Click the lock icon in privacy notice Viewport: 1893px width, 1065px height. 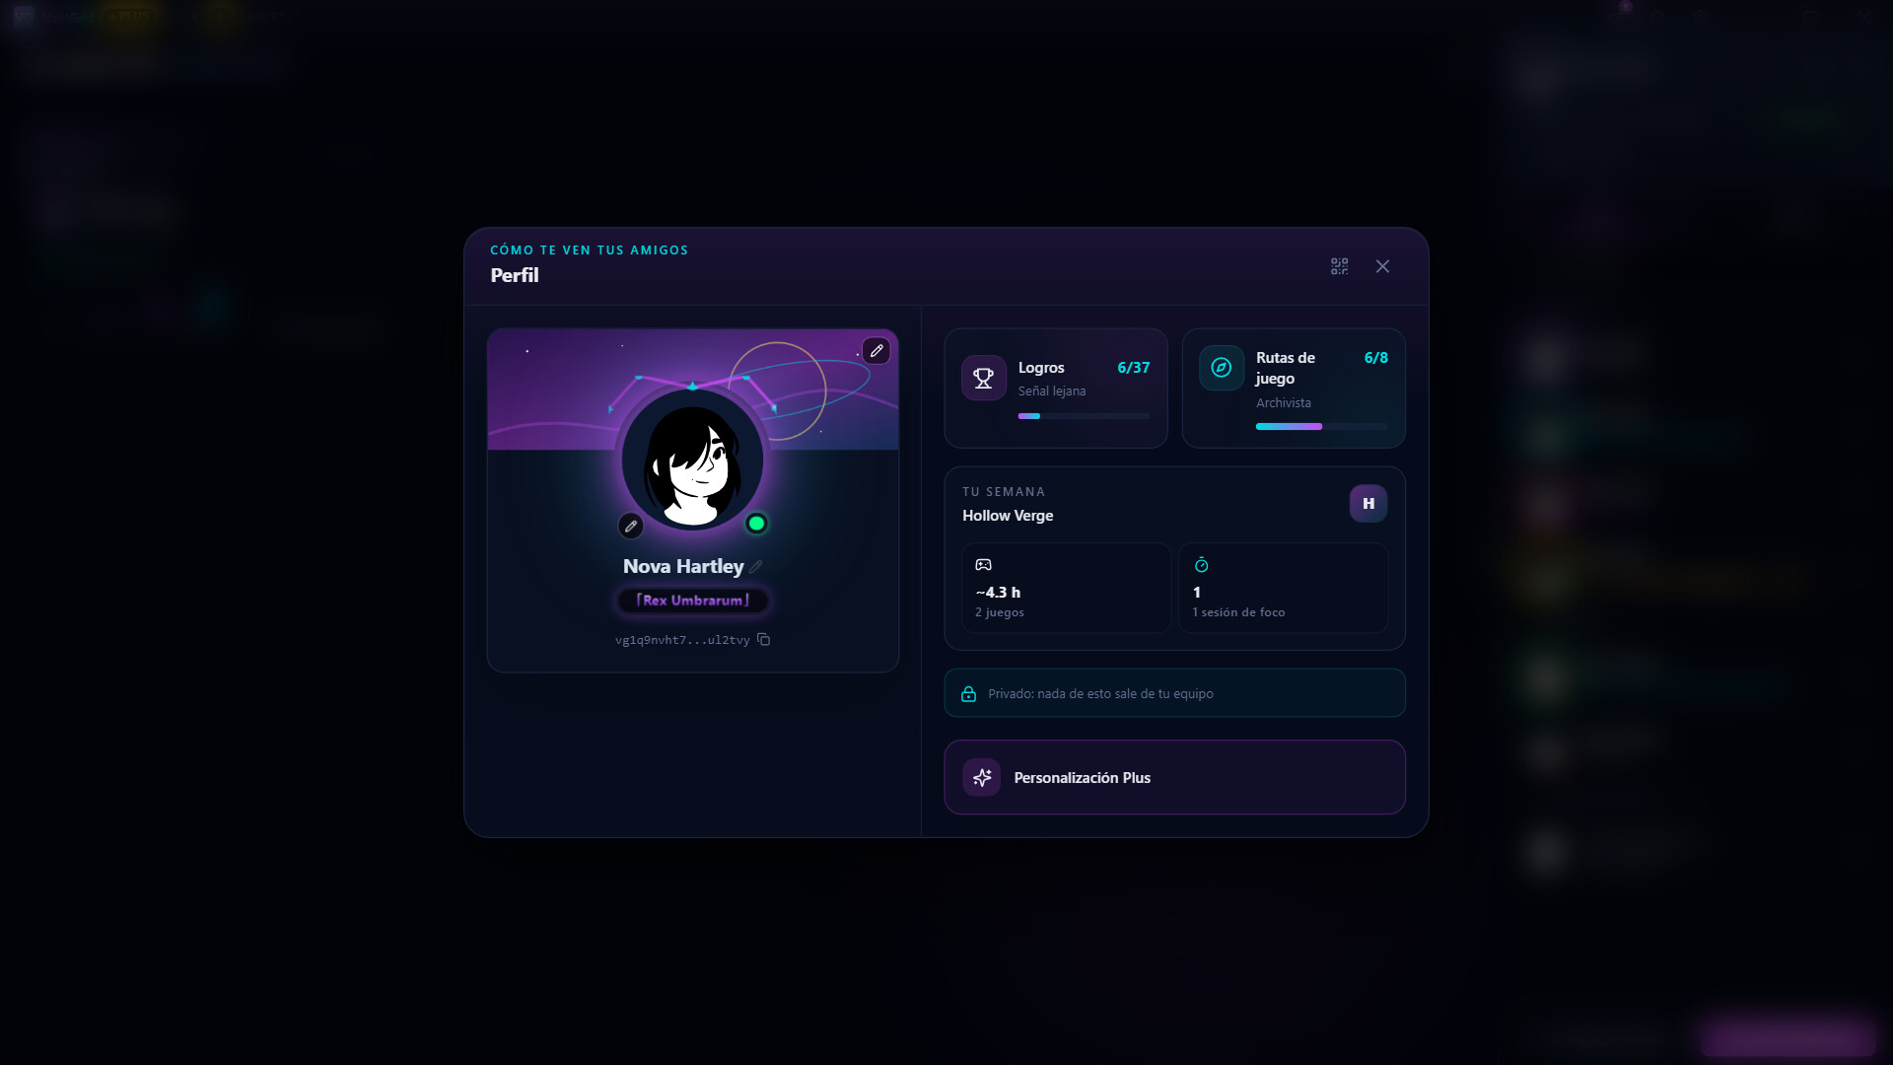coord(968,694)
